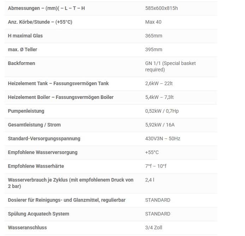Viewport: 245px width, 236px height.
Task: Select the Empfohlene Wasserhärte label
Action: click(x=36, y=166)
